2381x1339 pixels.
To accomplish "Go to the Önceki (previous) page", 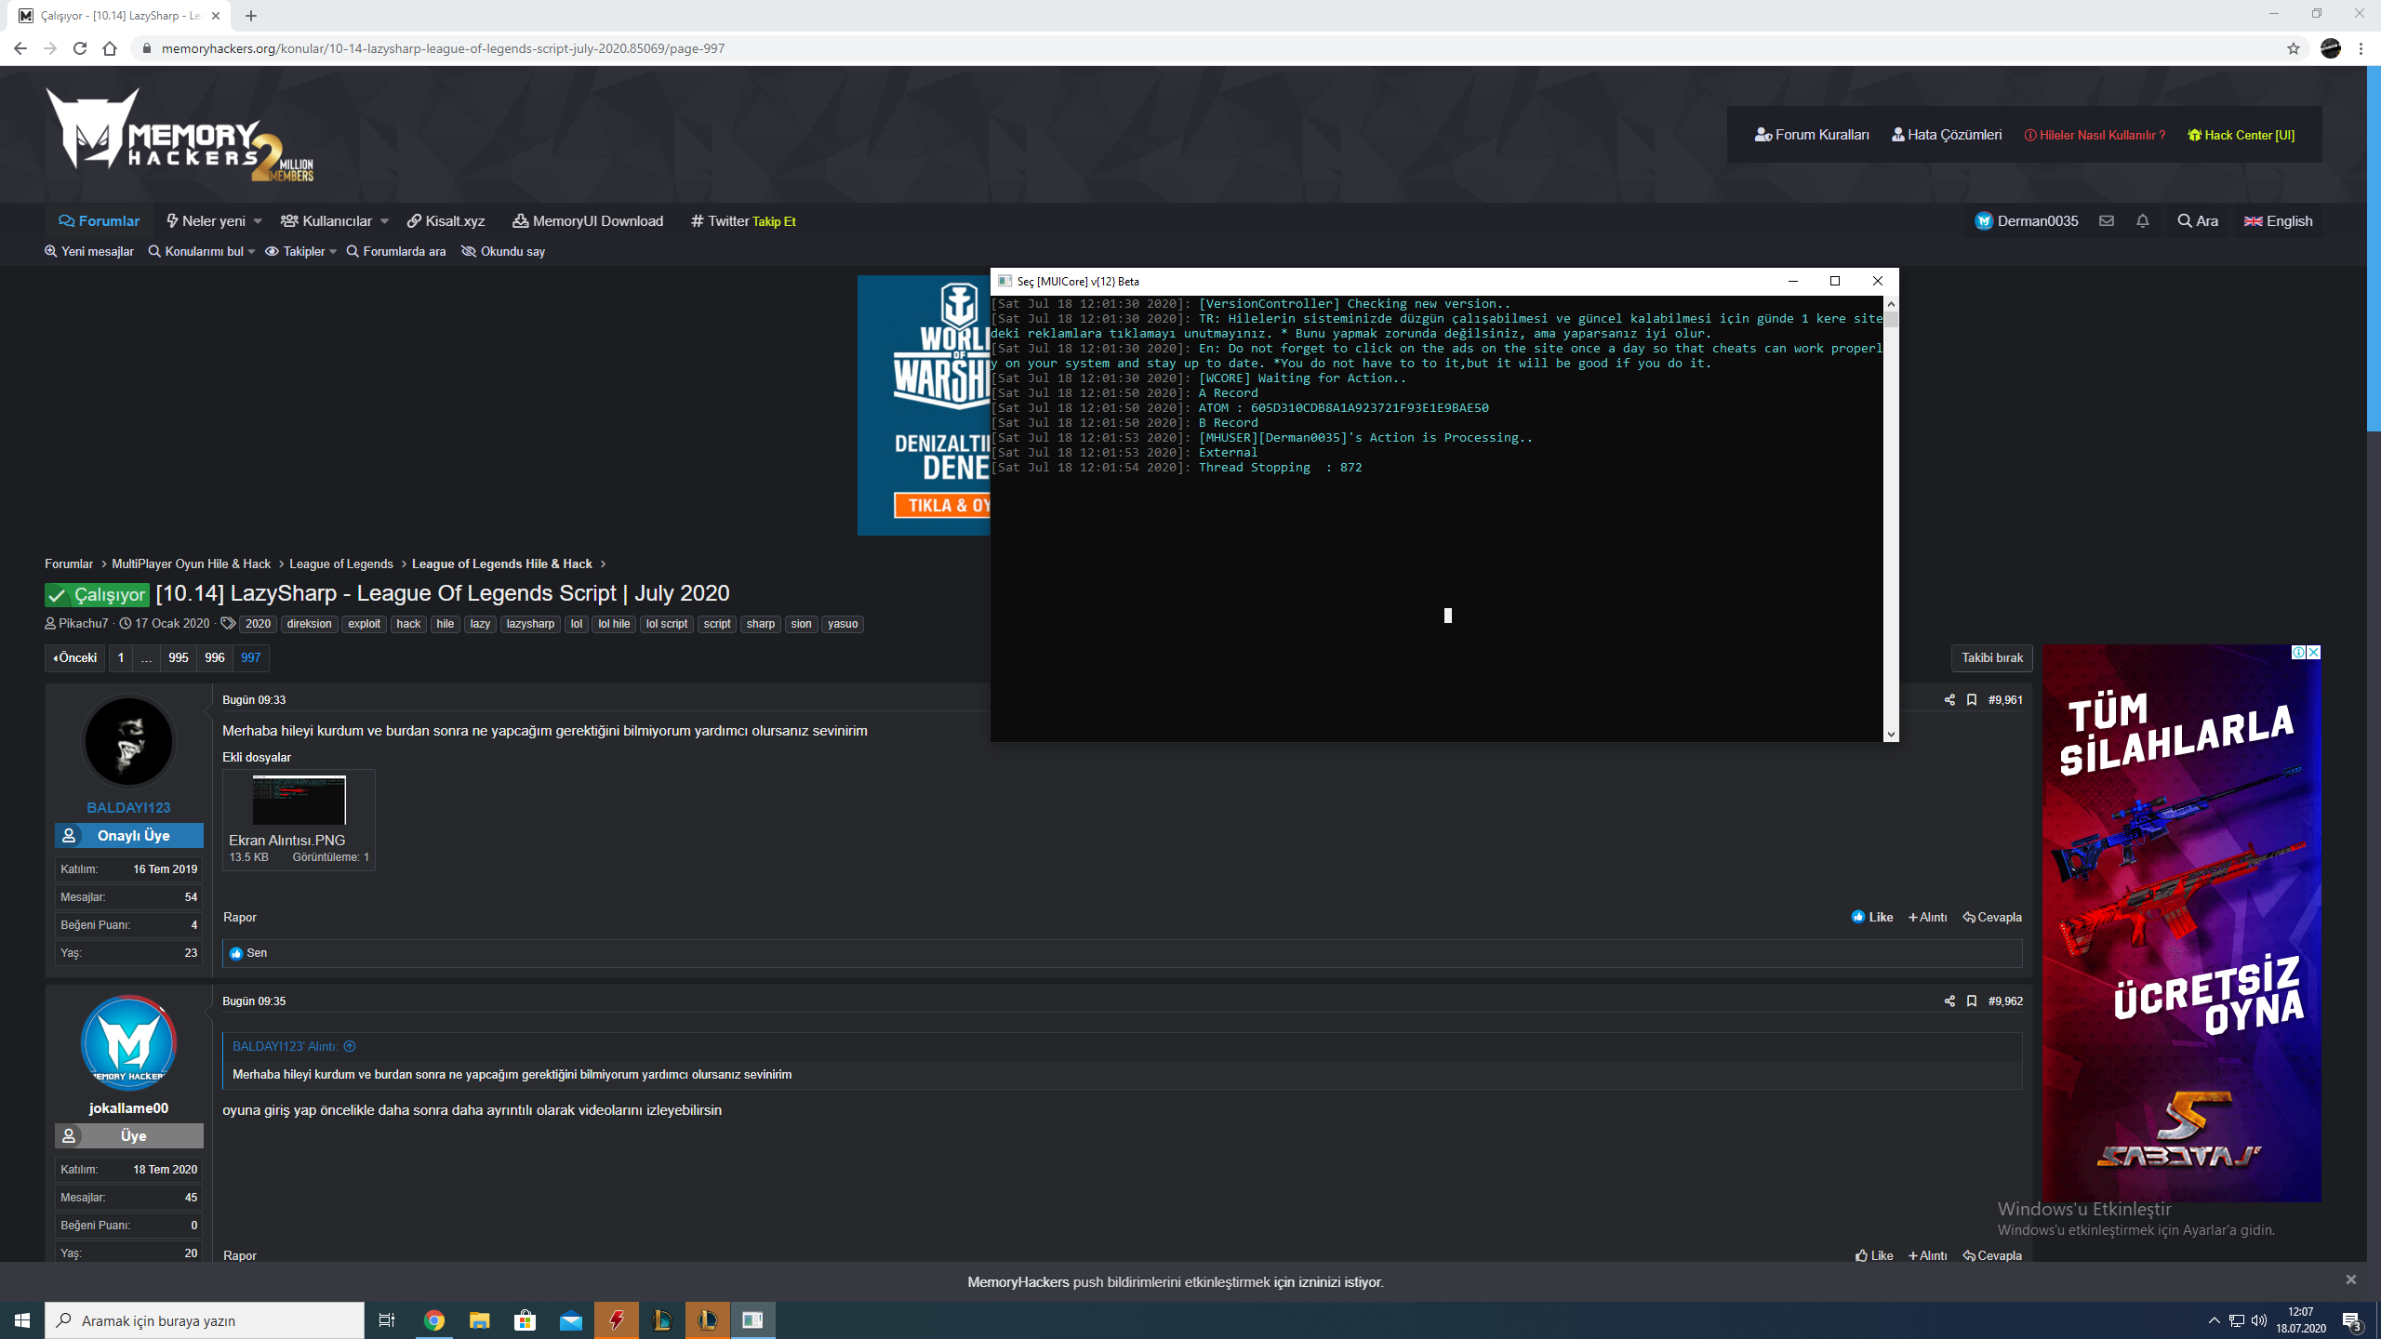I will (x=75, y=658).
